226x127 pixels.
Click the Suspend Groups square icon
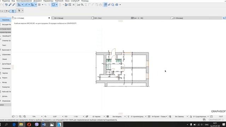(x=53, y=5)
